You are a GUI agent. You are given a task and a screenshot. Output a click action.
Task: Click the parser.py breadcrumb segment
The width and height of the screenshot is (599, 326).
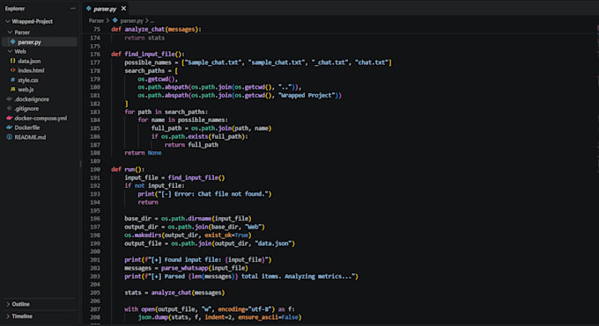coord(131,20)
